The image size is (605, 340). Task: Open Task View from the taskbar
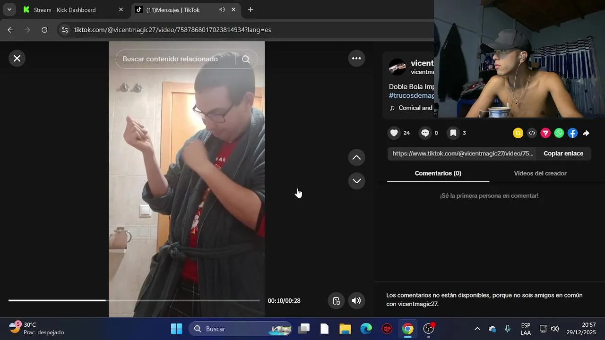[304, 329]
